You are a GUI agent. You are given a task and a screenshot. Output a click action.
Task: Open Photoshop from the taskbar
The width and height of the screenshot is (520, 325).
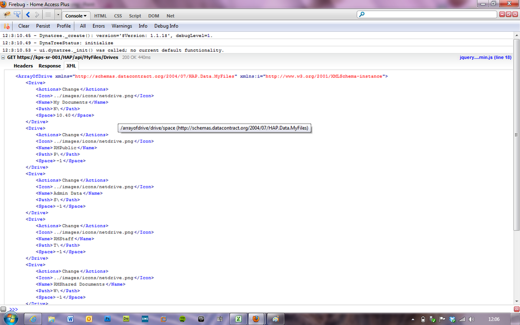coord(108,319)
